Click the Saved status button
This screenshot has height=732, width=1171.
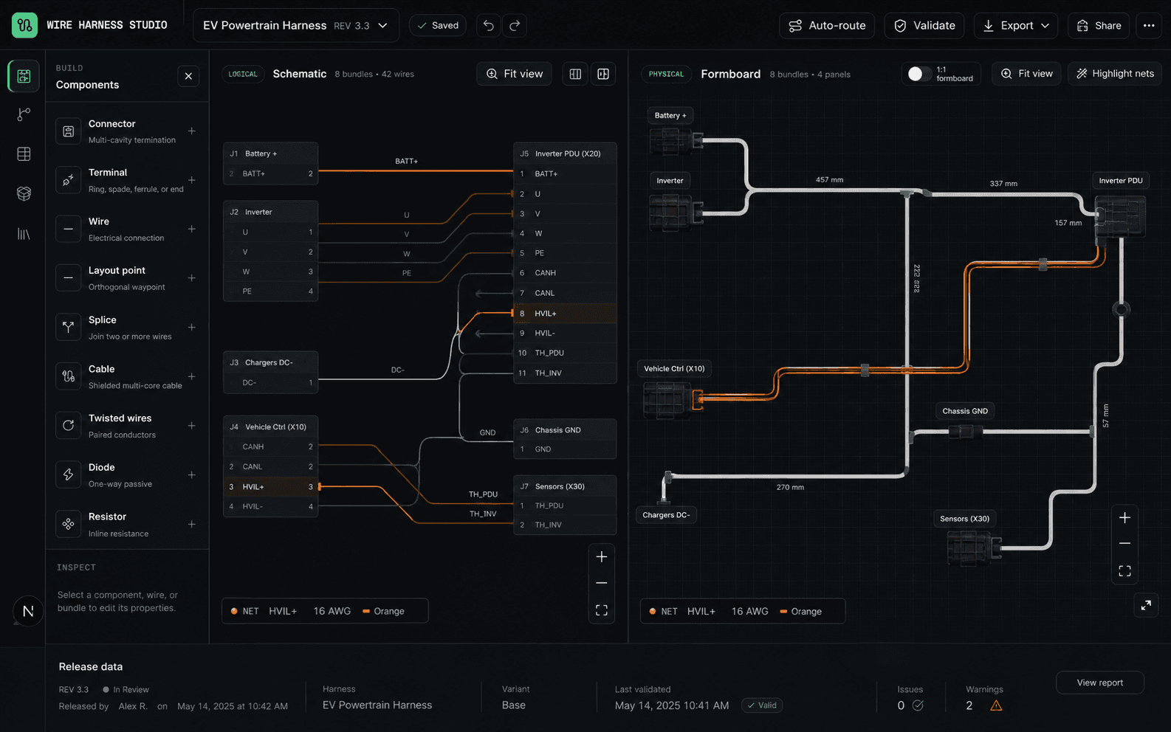pyautogui.click(x=438, y=25)
